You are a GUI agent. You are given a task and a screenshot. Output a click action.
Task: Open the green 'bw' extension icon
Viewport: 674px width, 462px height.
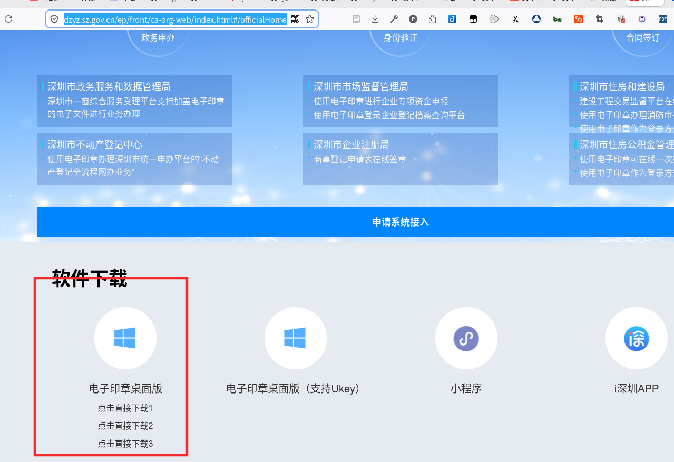557,18
